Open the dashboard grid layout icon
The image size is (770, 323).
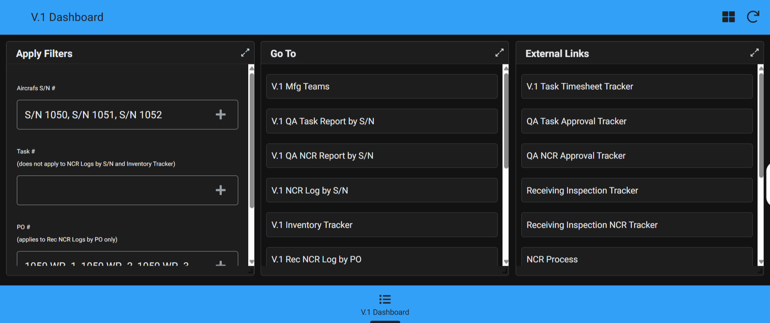point(728,17)
